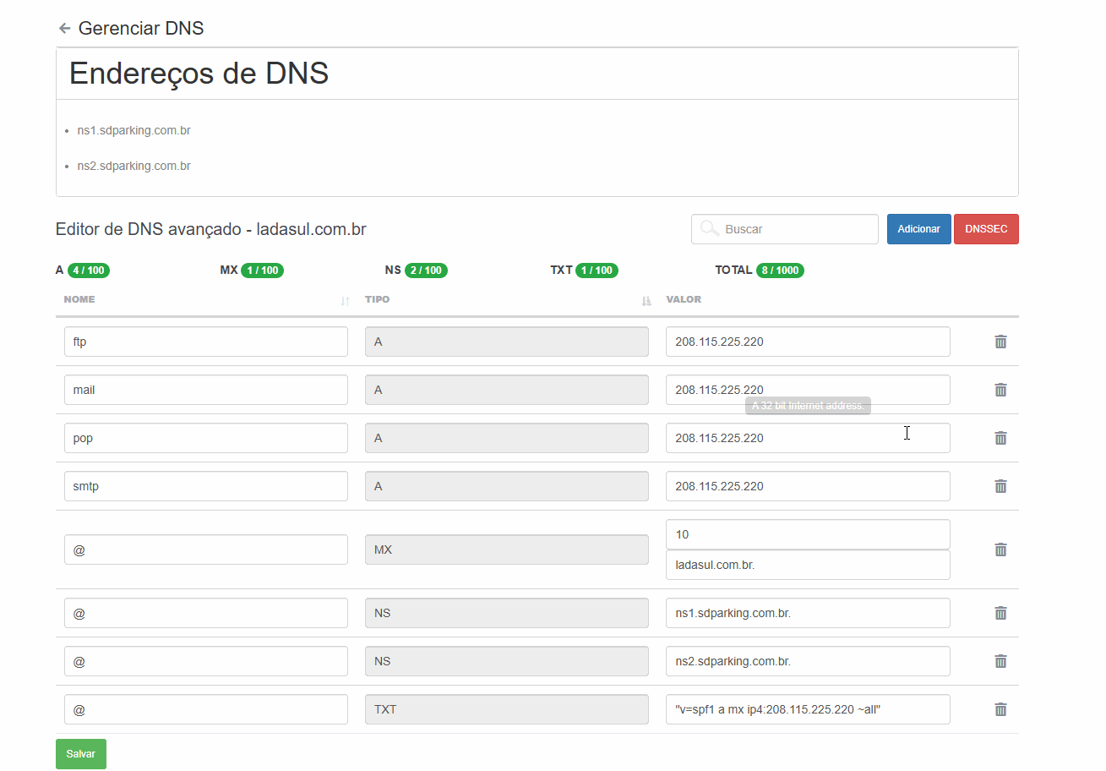Open the DNSSEC settings

coord(986,229)
